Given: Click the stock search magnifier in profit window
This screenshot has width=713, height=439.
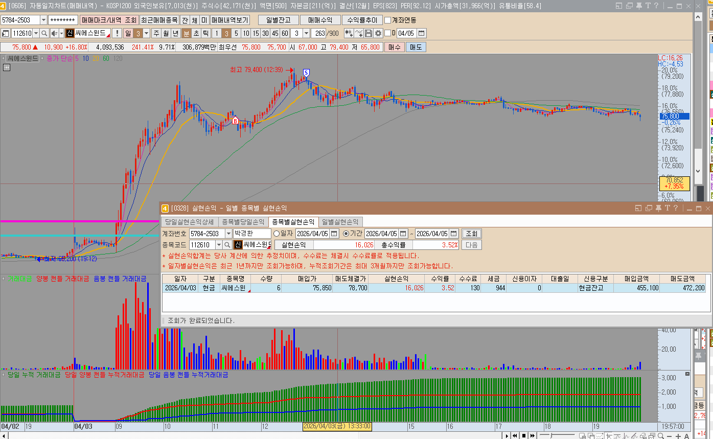Looking at the screenshot, I should click(228, 245).
